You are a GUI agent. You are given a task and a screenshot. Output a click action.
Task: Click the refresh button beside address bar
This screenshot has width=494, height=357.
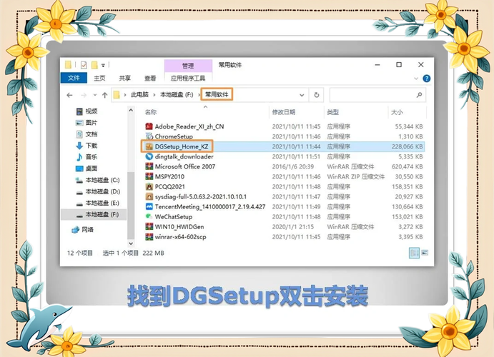point(317,94)
